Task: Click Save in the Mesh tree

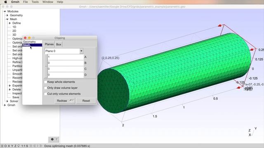Action: tap(16, 97)
